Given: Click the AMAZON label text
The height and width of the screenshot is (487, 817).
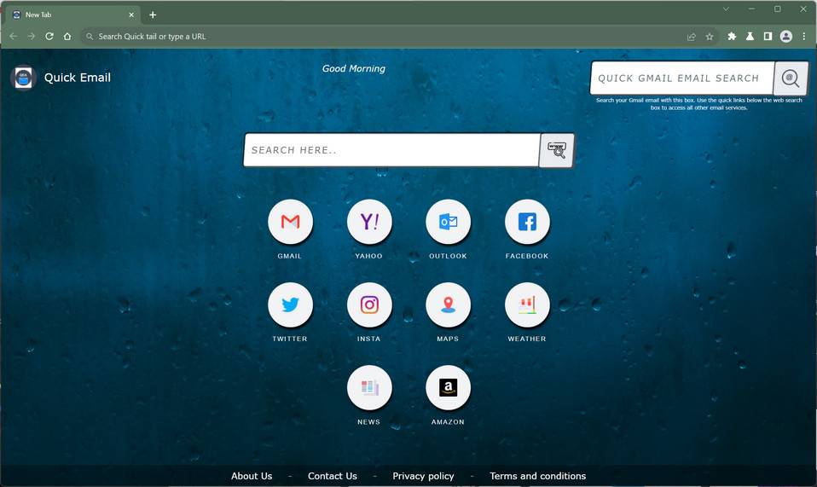Looking at the screenshot, I should pyautogui.click(x=448, y=422).
